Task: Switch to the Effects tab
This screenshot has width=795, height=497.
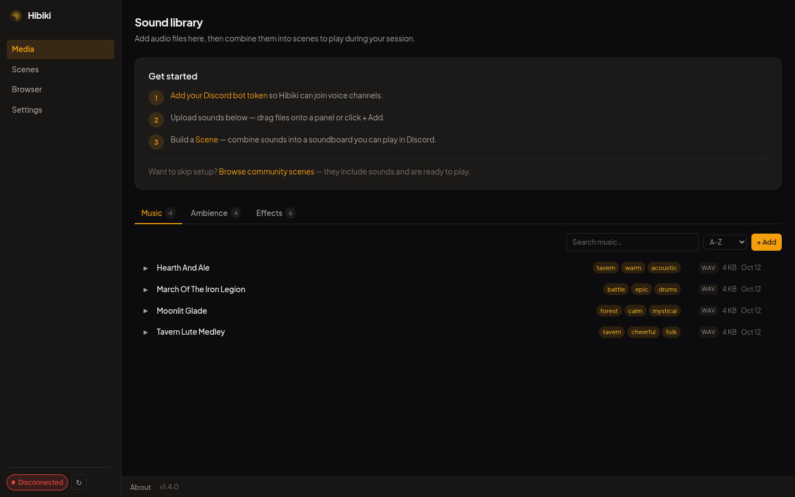Action: (275, 213)
